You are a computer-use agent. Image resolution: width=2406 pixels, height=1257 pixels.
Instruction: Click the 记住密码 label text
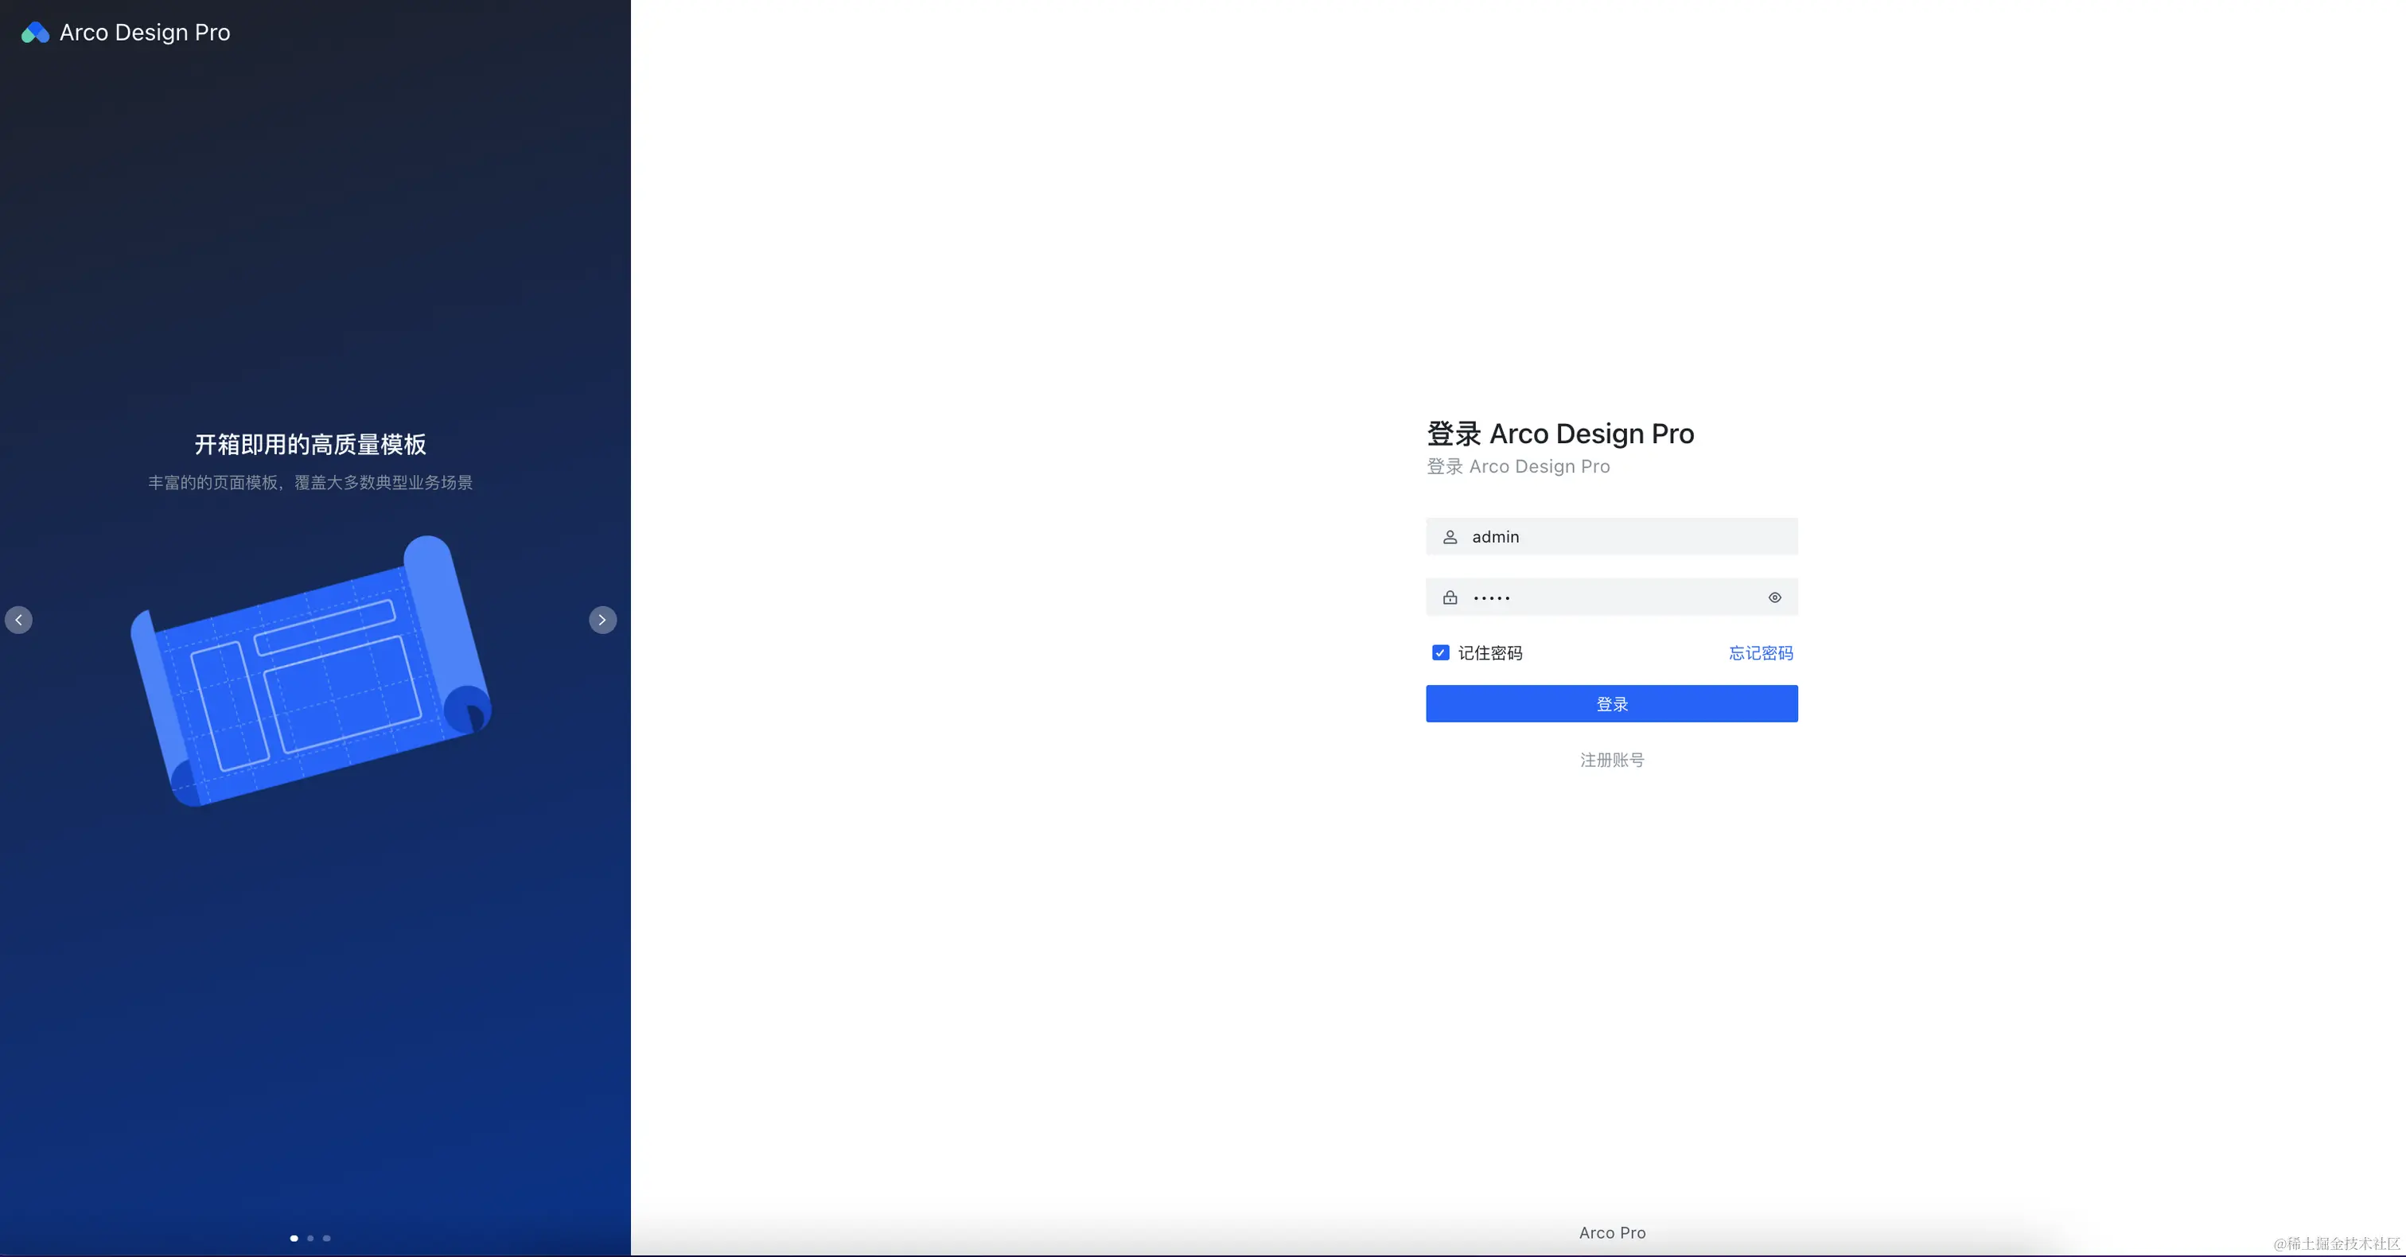(1489, 653)
